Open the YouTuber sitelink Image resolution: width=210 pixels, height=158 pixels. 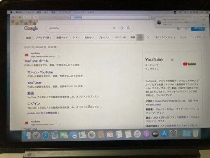(34, 83)
